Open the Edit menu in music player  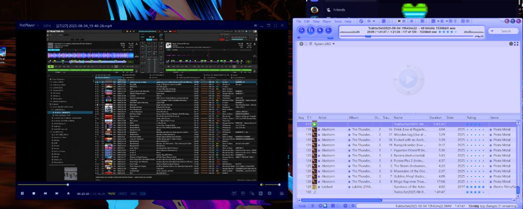[307, 21]
